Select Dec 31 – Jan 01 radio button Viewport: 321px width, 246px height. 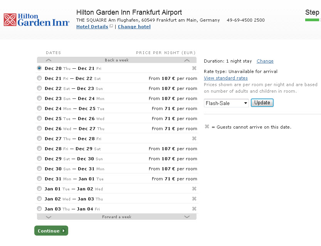[x=39, y=178]
